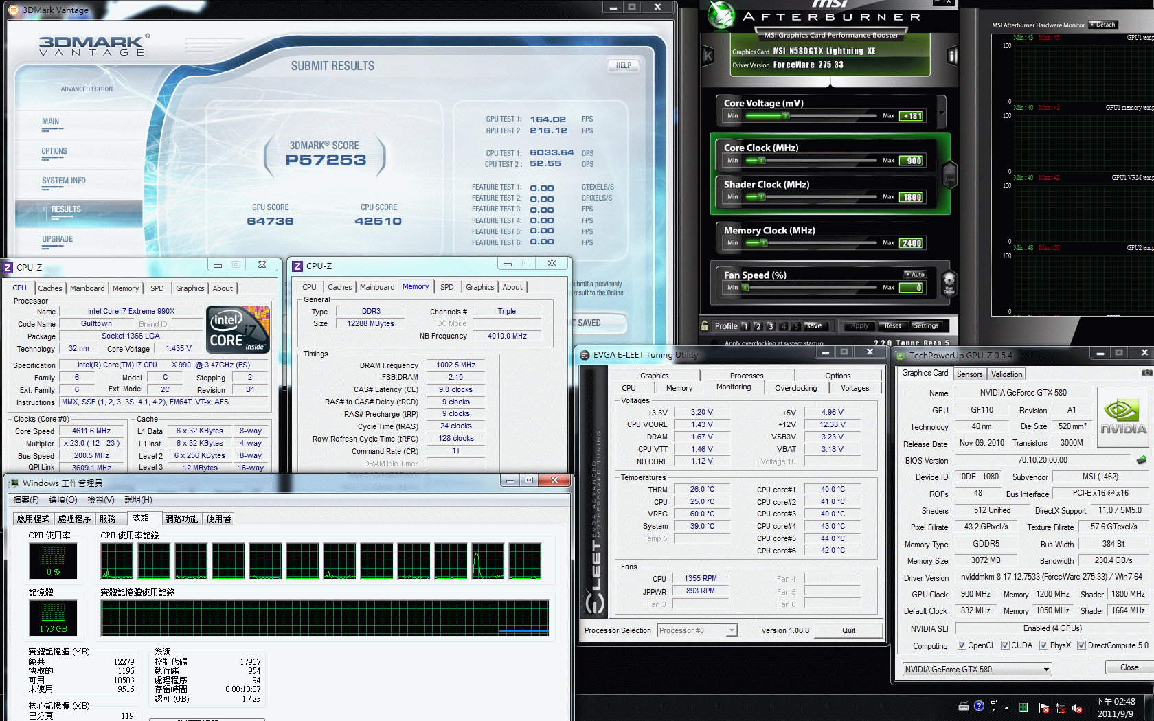Switch to the Validation tab in GPU-Z
The width and height of the screenshot is (1154, 721).
[1006, 374]
